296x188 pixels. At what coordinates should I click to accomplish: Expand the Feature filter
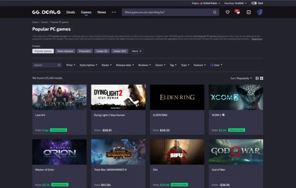[x=200, y=65]
